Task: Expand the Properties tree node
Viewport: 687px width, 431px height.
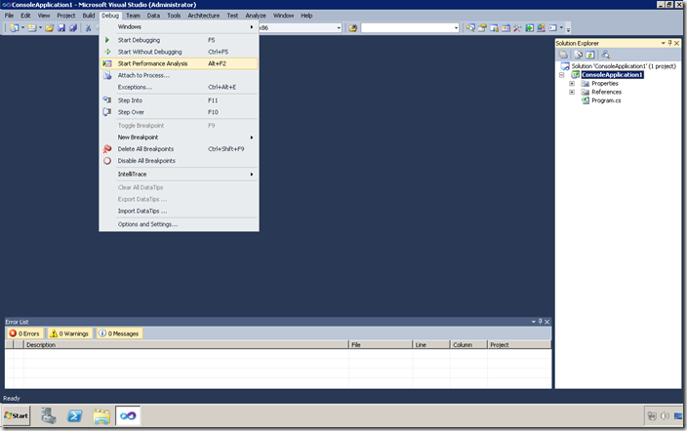Action: pyautogui.click(x=572, y=83)
